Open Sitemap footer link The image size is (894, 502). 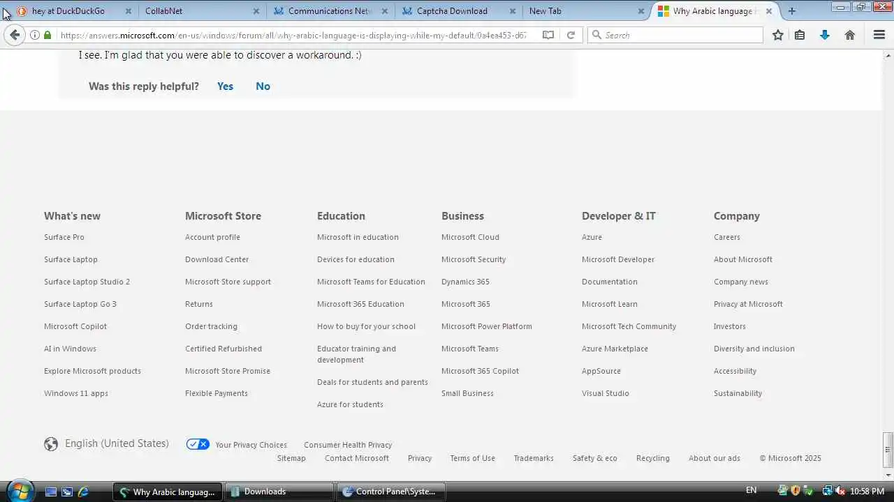click(291, 458)
